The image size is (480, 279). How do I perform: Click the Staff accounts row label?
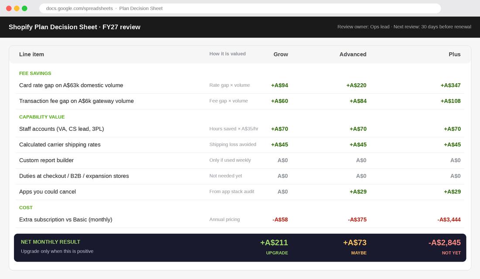click(x=62, y=129)
